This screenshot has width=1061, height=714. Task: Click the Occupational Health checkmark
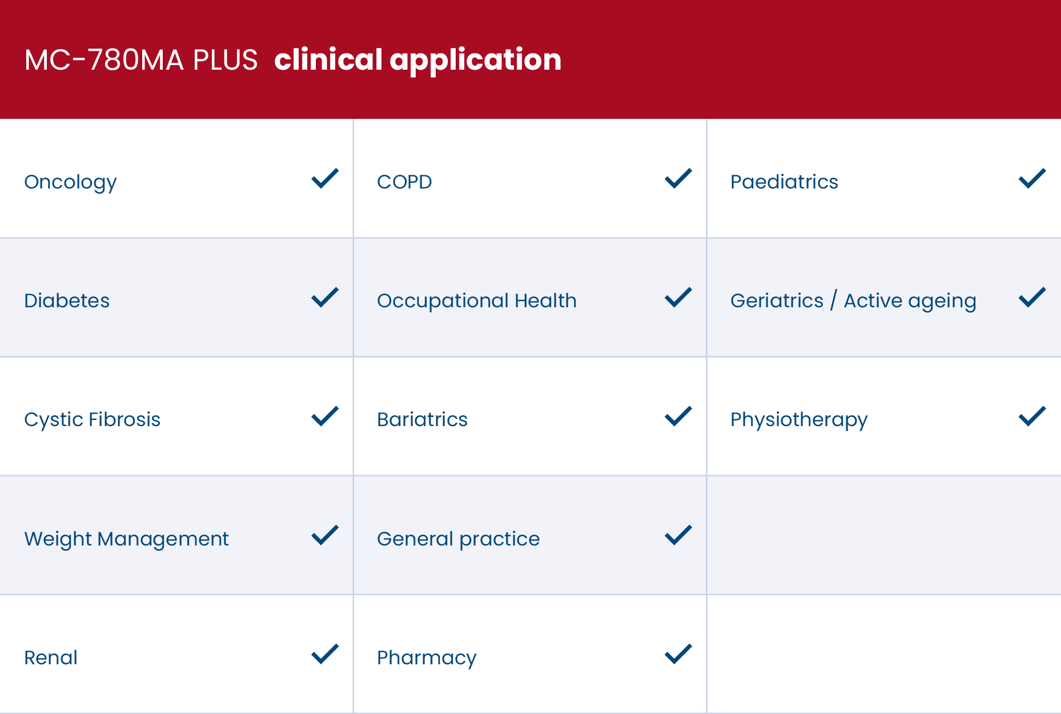[x=678, y=298]
